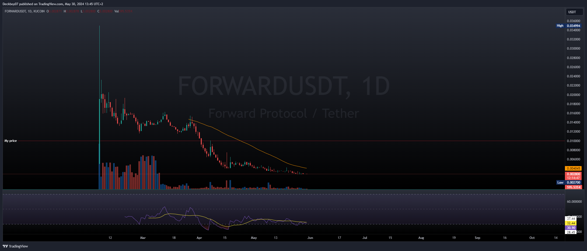The image size is (587, 251).
Task: Click the 18 date label on the time axis
Action: 174,238
